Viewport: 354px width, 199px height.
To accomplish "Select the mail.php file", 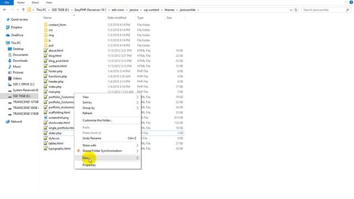I will [54, 92].
